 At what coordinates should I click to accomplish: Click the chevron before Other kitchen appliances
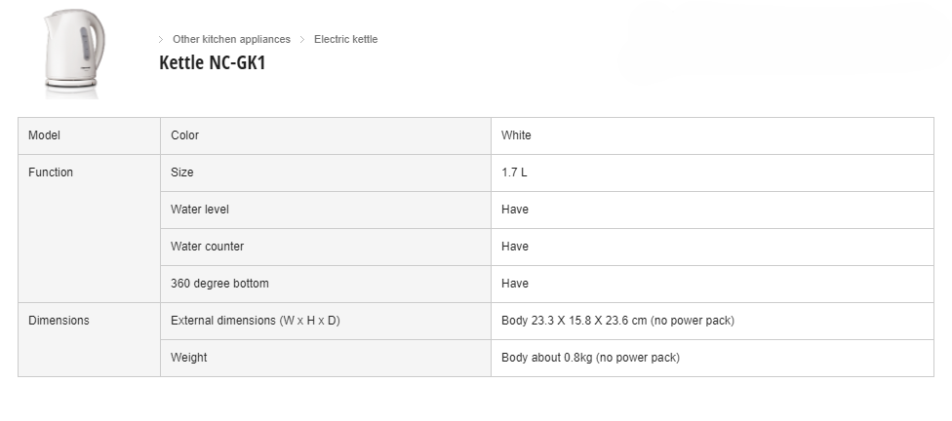tap(161, 39)
